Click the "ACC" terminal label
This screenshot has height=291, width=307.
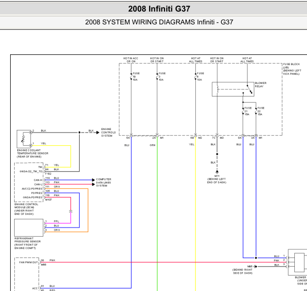point(35,288)
